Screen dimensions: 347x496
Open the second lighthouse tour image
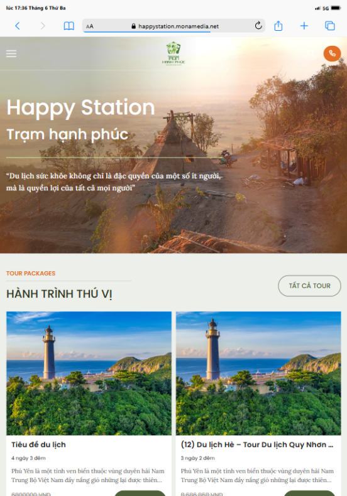pos(258,374)
